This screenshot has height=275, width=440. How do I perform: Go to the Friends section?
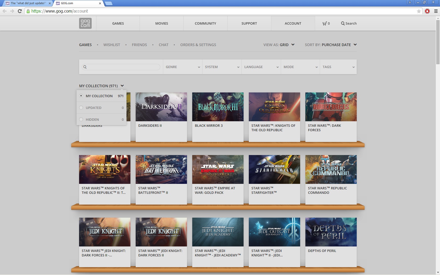pyautogui.click(x=139, y=45)
